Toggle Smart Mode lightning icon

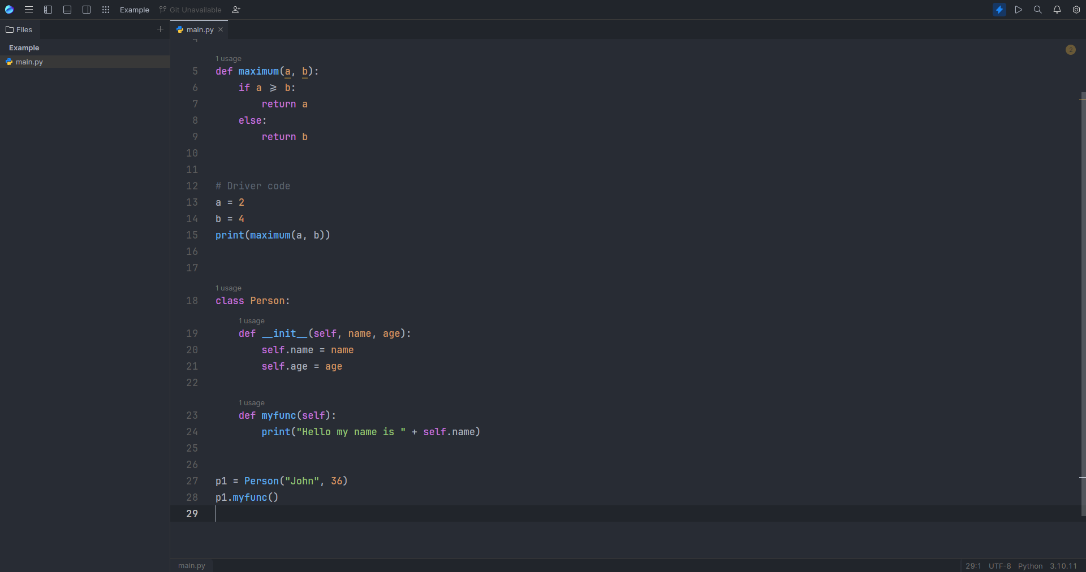[999, 10]
